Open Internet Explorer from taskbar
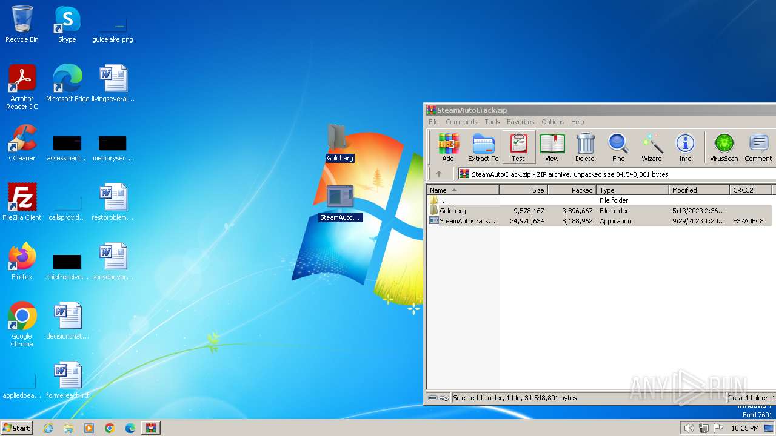The height and width of the screenshot is (436, 776). pos(48,428)
